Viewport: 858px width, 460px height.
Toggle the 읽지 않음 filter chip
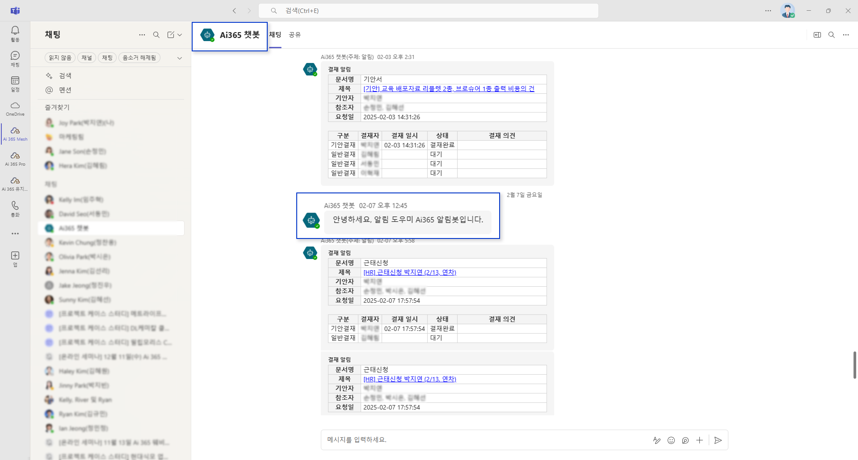[x=59, y=58]
